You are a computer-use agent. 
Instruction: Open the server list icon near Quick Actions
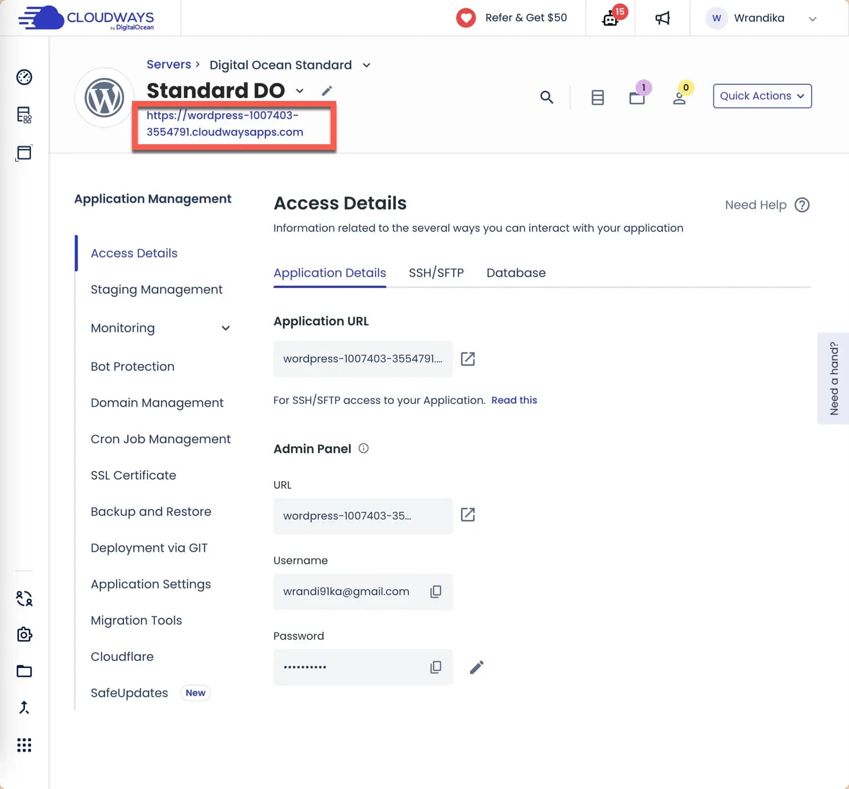click(x=598, y=97)
